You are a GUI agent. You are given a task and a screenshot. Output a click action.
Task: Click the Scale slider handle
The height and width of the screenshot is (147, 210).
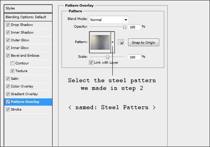pos(107,57)
